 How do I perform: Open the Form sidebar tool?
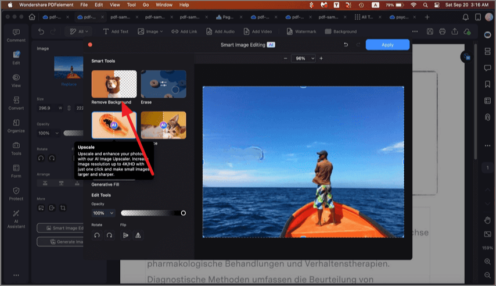16,171
